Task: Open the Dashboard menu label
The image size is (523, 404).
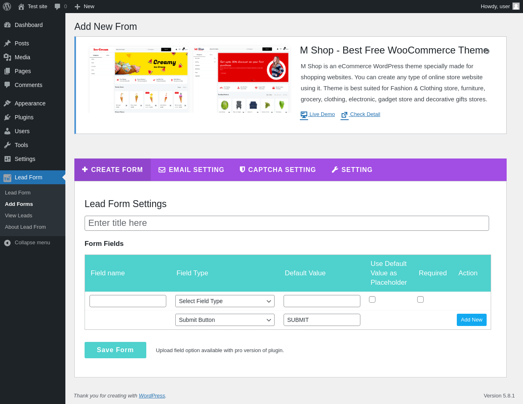Action: click(x=29, y=25)
